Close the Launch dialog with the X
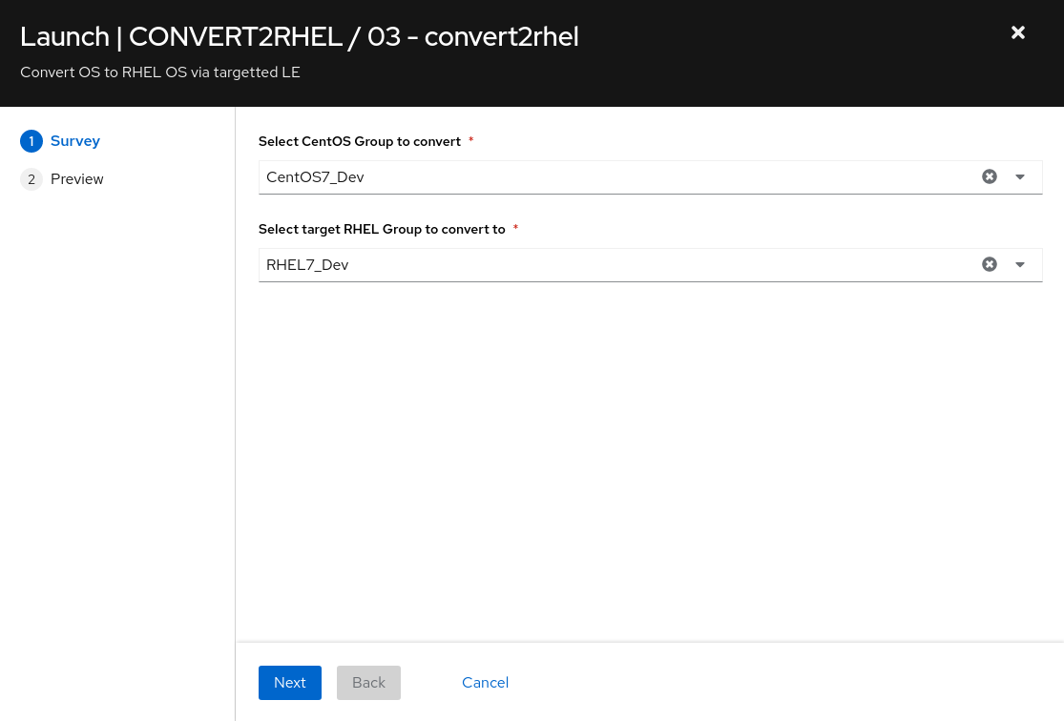This screenshot has width=1064, height=721. (x=1018, y=32)
